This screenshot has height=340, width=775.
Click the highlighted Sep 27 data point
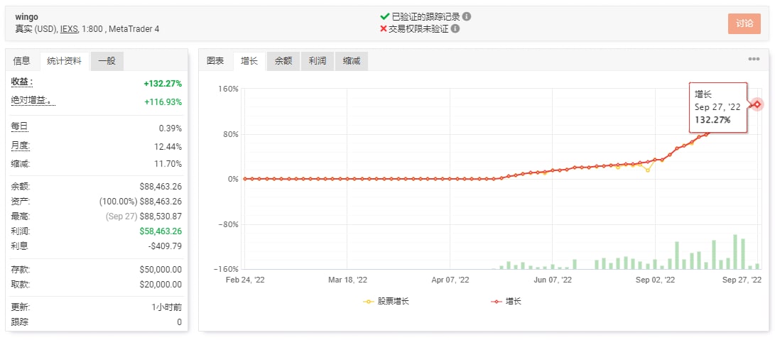(x=757, y=104)
